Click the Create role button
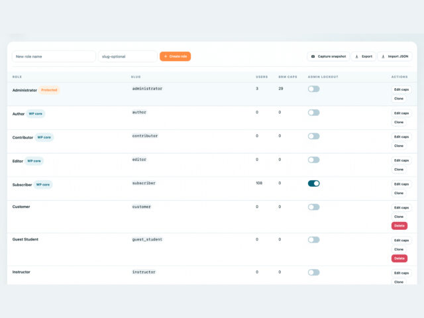The image size is (424, 318). (x=175, y=56)
